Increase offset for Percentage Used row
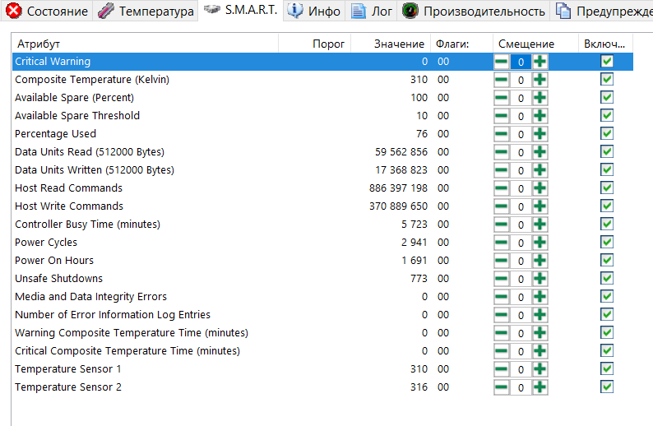The width and height of the screenshot is (653, 426). [540, 134]
